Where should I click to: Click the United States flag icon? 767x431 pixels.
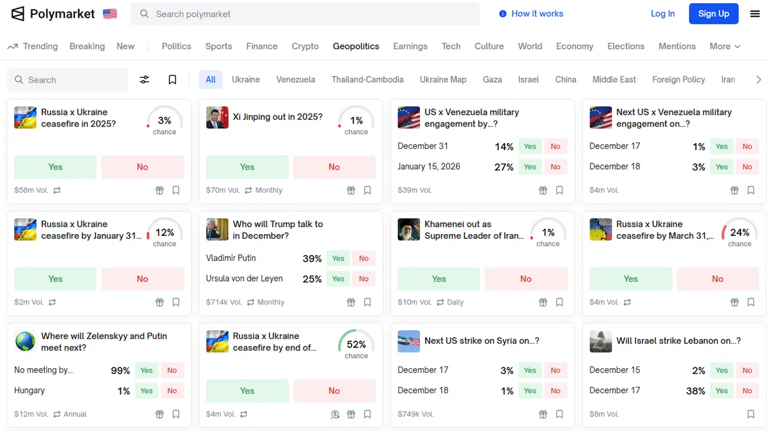[110, 14]
